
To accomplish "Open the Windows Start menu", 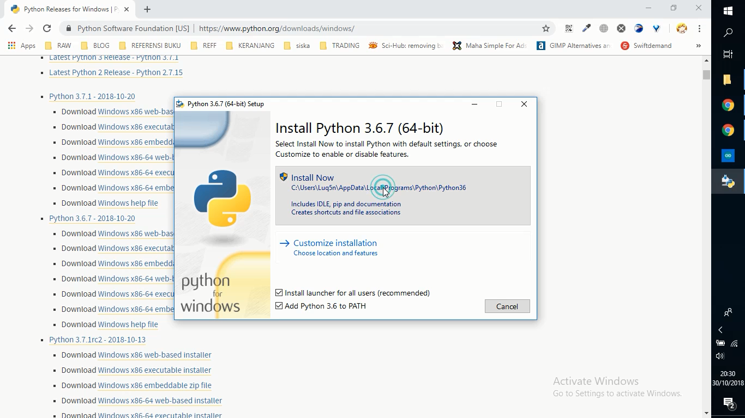I will pos(728,11).
